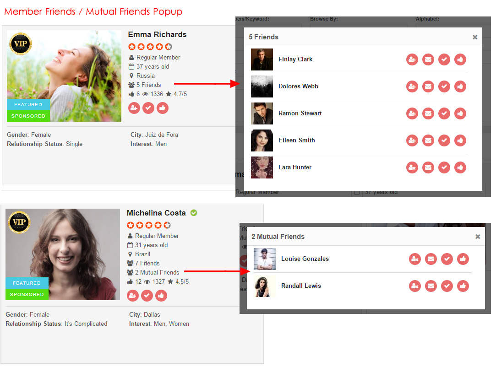The image size is (496, 367).
Task: Message Louise Gonzales via envelope icon
Action: [x=431, y=259]
